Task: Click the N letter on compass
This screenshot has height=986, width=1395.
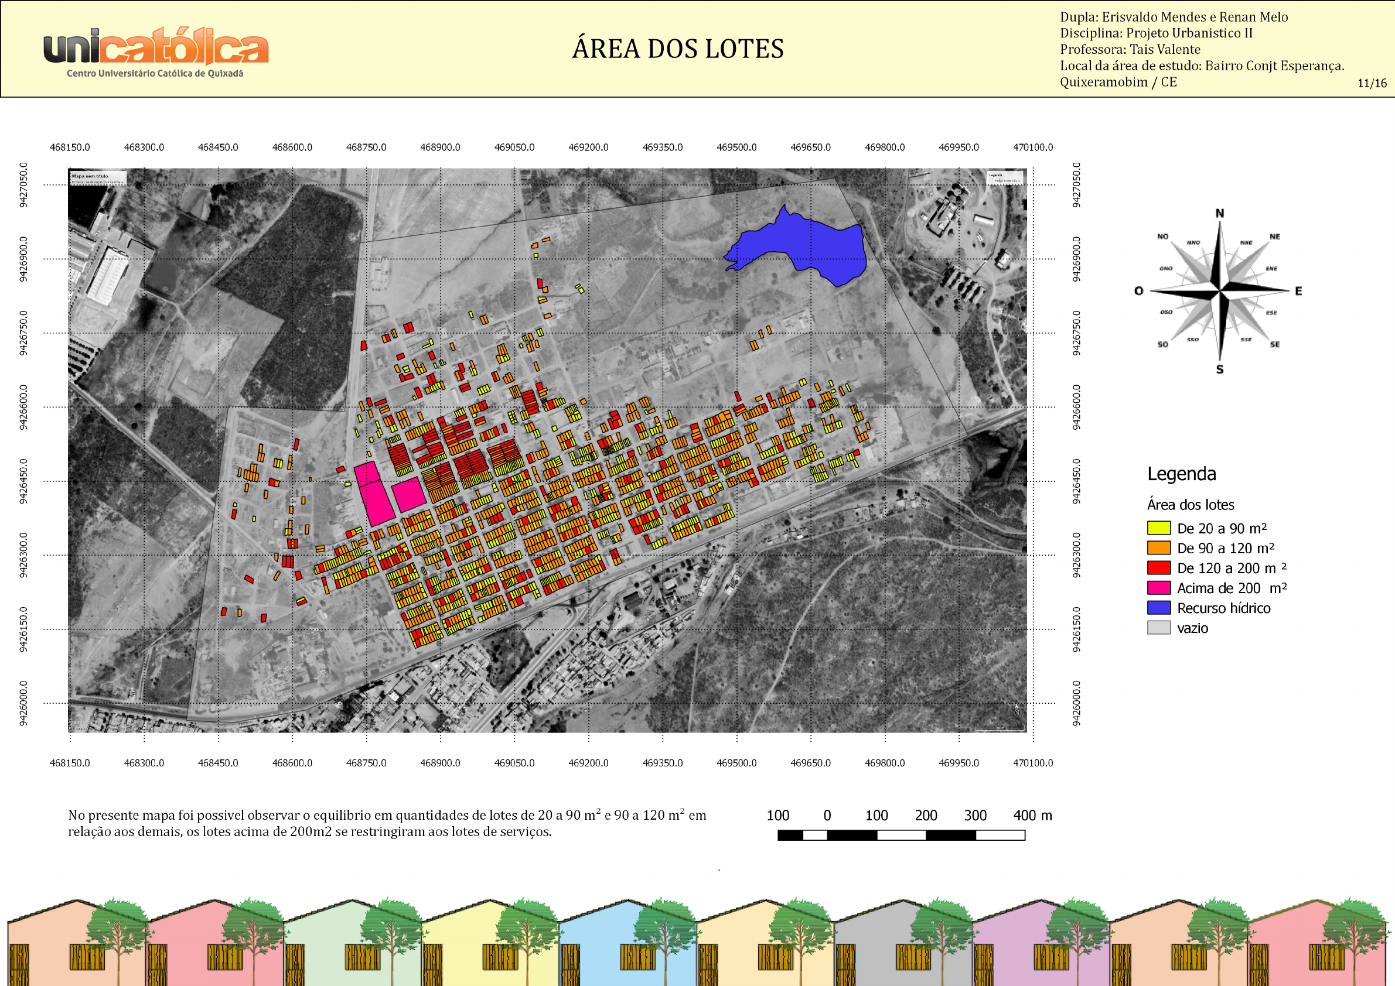Action: (x=1219, y=213)
